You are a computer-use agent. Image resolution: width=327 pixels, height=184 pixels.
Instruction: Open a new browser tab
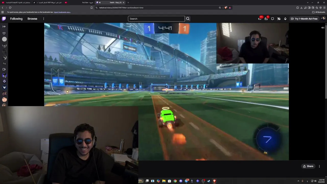pyautogui.click(x=128, y=3)
